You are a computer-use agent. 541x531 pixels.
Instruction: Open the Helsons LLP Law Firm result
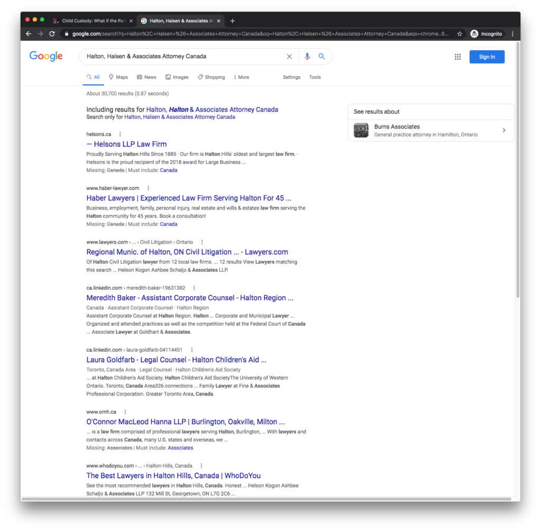point(126,144)
